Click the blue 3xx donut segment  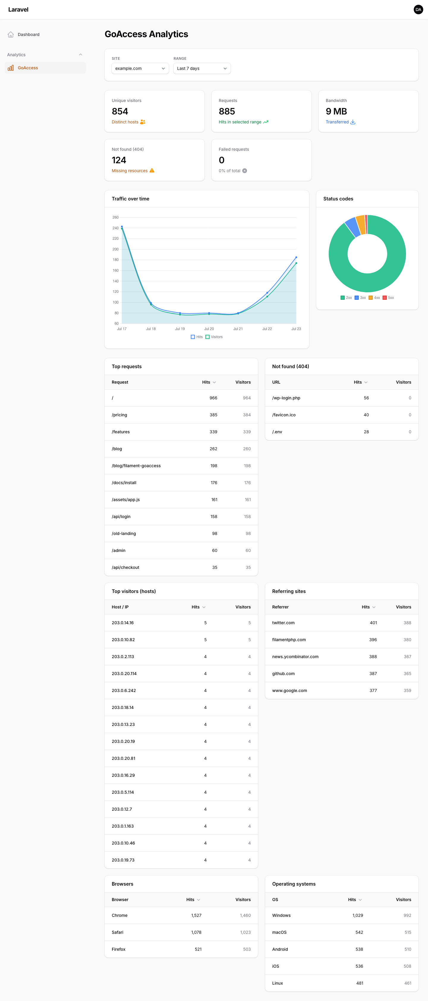(x=353, y=227)
